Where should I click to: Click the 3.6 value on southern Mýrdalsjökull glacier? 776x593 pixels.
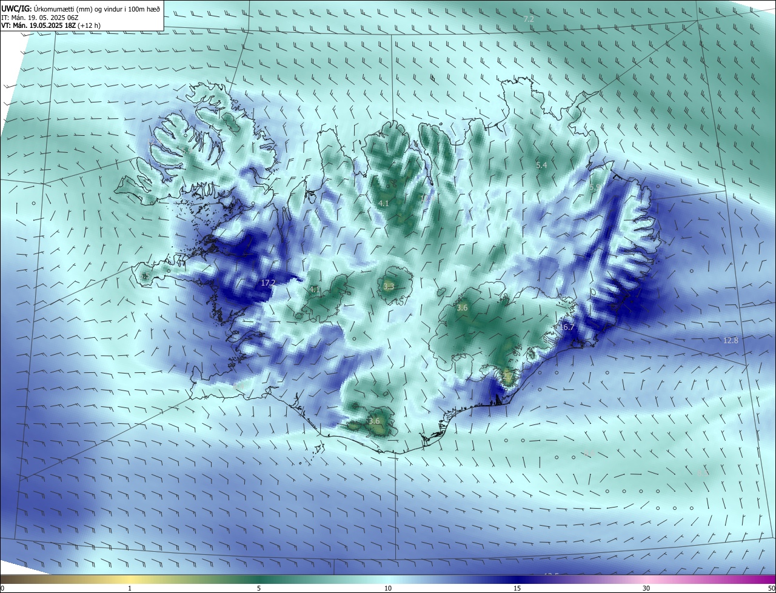tap(374, 421)
